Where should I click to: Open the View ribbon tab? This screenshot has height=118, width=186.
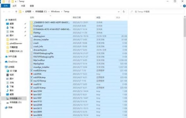pos(32,6)
